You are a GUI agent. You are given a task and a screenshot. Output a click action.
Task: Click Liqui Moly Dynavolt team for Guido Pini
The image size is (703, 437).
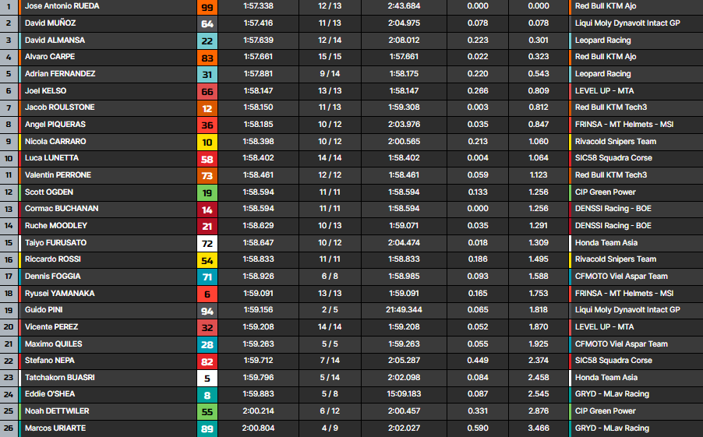[x=627, y=310]
